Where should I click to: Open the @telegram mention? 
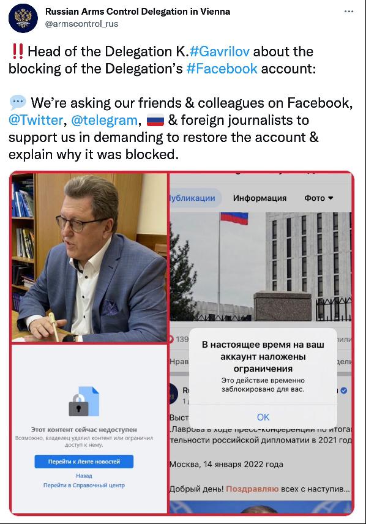pyautogui.click(x=104, y=120)
